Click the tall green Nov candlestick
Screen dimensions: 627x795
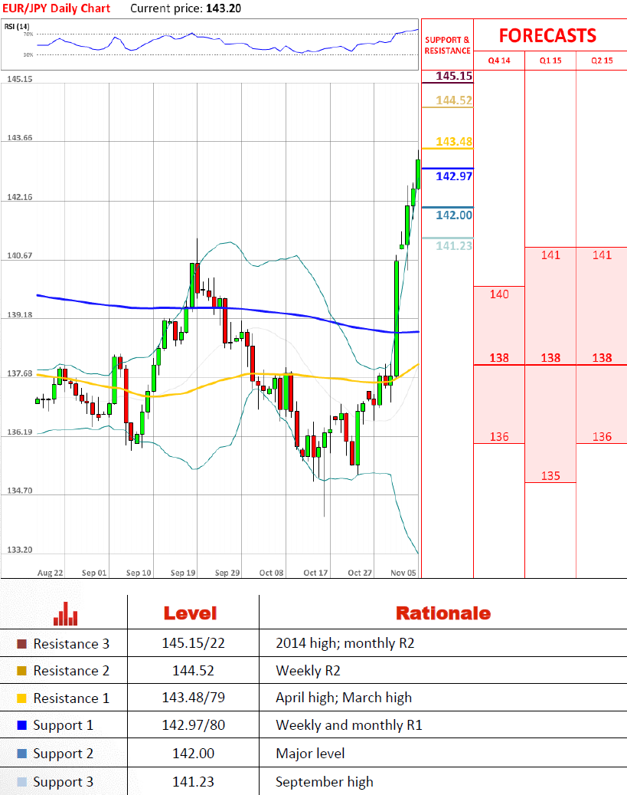[397, 318]
